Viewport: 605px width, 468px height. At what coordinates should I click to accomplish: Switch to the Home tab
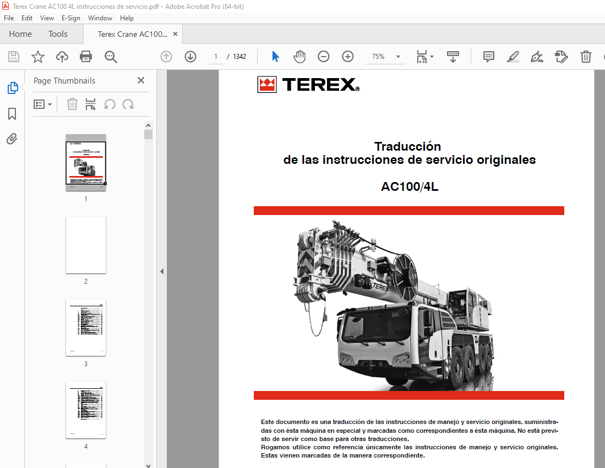pyautogui.click(x=20, y=34)
